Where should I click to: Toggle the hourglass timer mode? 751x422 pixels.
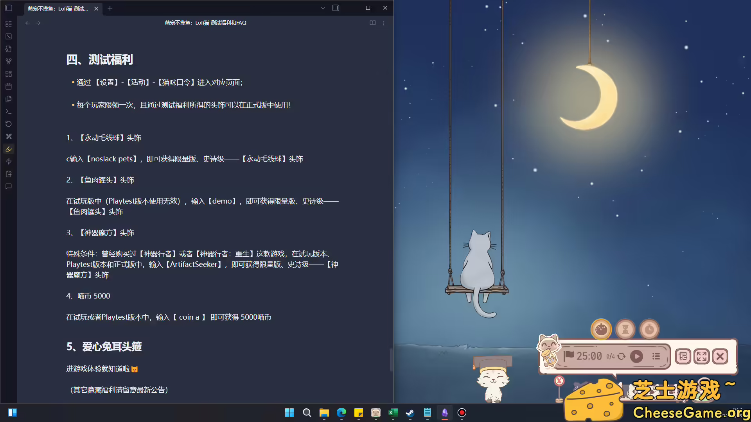tap(625, 329)
